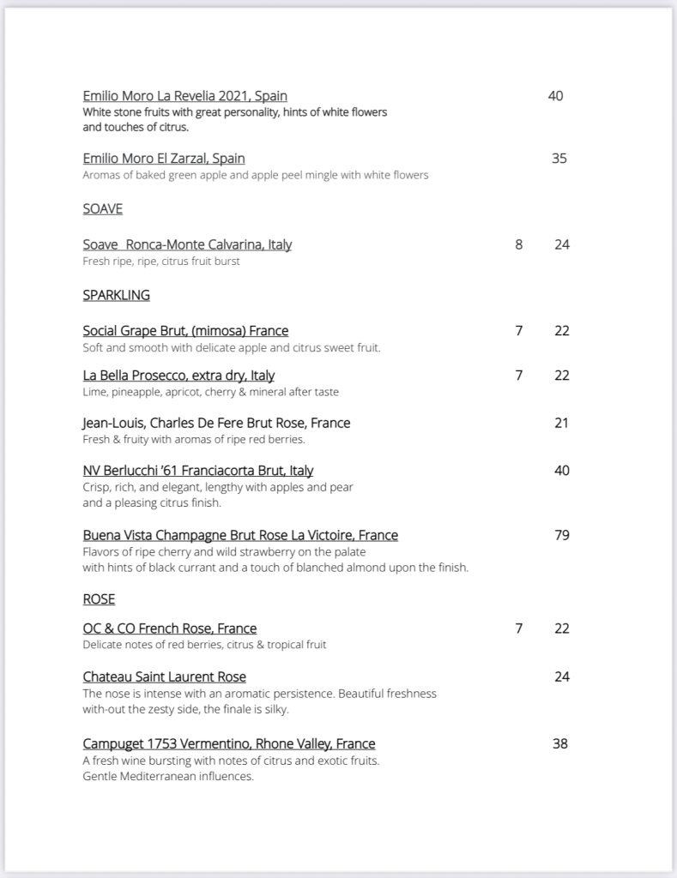
Task: Open the Soave Ronca-Monte Calvarina item
Action: click(187, 244)
